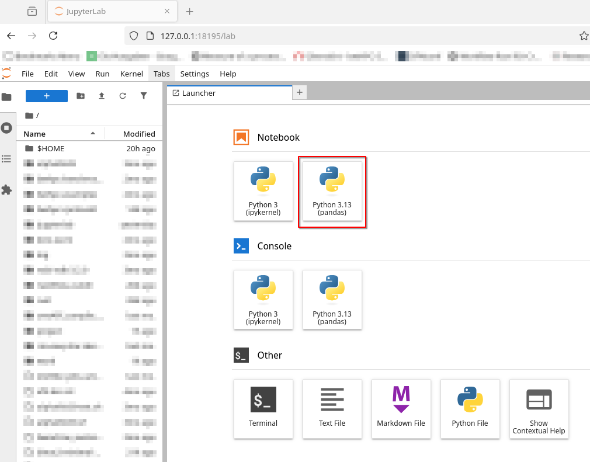The height and width of the screenshot is (462, 590).
Task: Sort files by Modified column
Action: click(134, 134)
